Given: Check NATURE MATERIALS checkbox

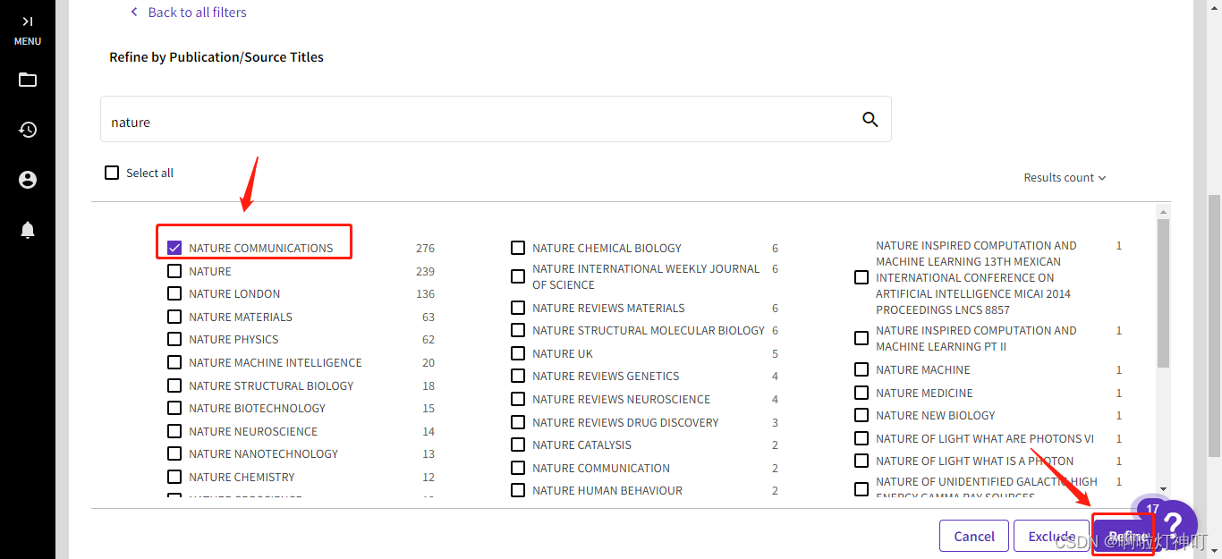Looking at the screenshot, I should 174,317.
